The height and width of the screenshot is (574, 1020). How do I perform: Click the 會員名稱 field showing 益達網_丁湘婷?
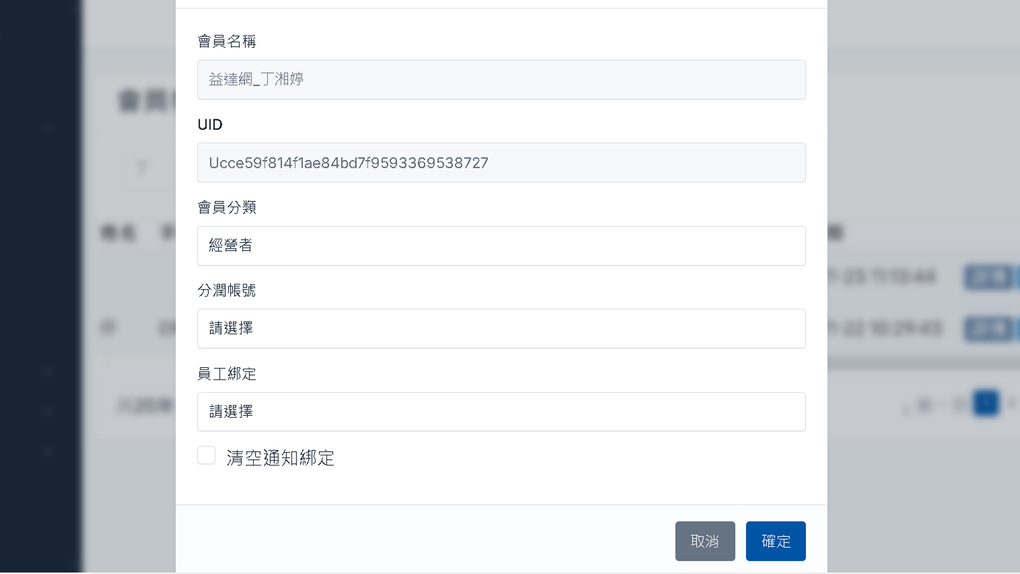pyautogui.click(x=501, y=80)
